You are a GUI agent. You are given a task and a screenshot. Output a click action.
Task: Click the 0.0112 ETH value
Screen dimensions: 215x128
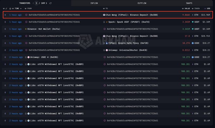click(x=186, y=50)
